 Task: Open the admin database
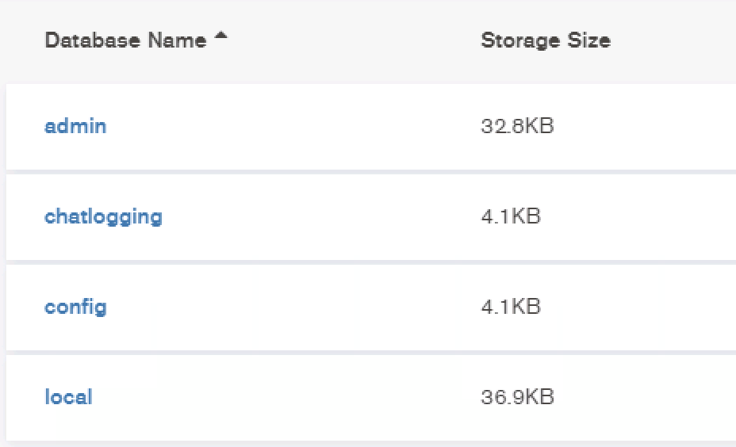pyautogui.click(x=75, y=126)
